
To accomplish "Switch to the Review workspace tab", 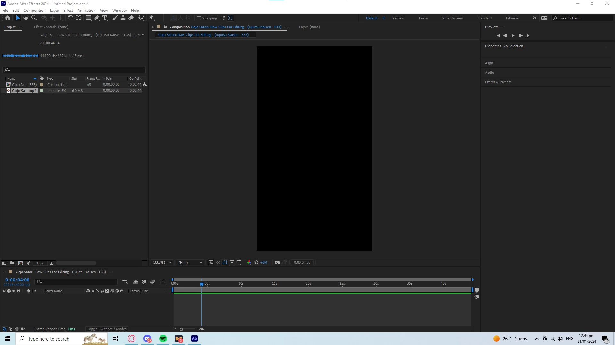I will point(398,18).
